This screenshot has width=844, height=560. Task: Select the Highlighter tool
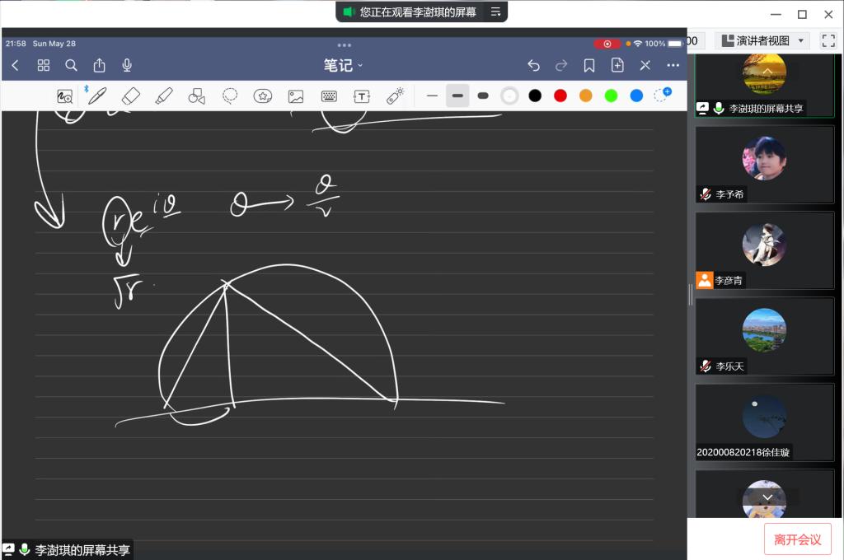pos(163,96)
